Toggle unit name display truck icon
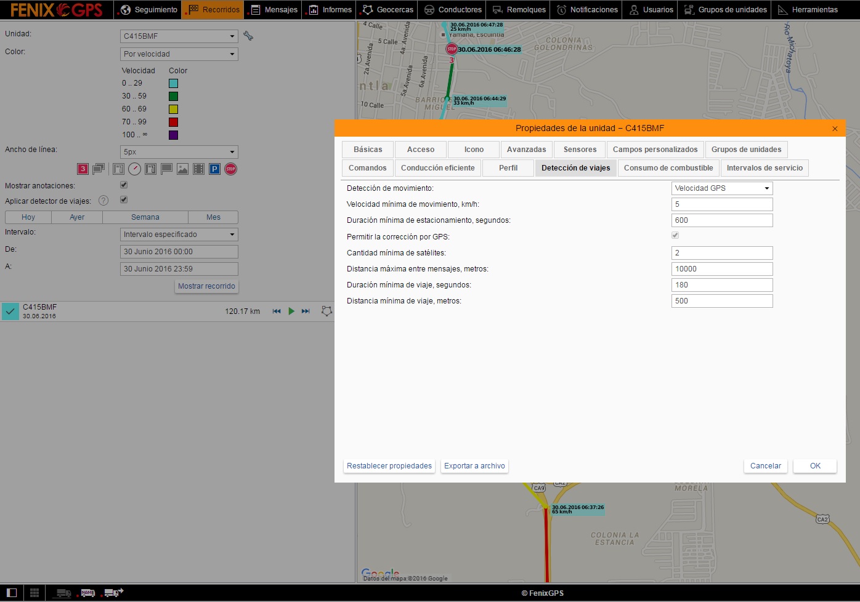The height and width of the screenshot is (602, 860). point(87,593)
